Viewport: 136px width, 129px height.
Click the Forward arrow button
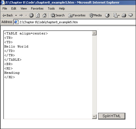(21, 15)
